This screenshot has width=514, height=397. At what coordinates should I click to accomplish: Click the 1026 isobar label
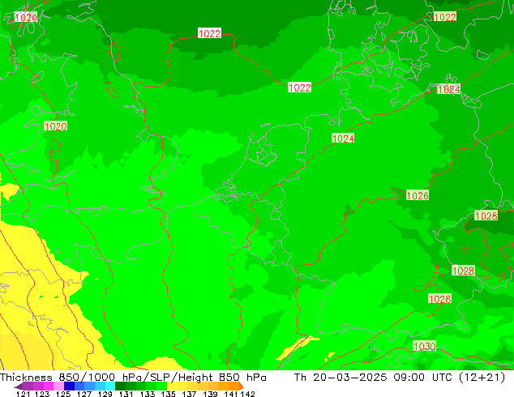(418, 195)
